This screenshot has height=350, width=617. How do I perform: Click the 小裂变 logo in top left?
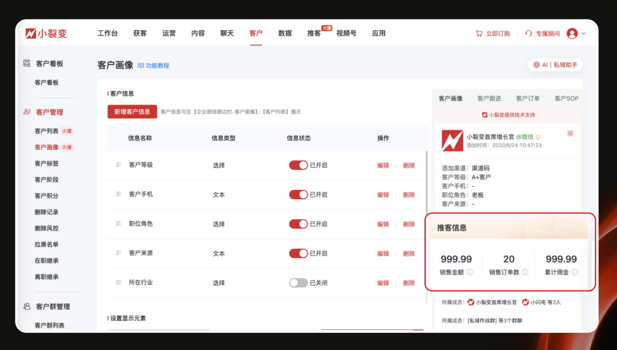click(x=46, y=33)
